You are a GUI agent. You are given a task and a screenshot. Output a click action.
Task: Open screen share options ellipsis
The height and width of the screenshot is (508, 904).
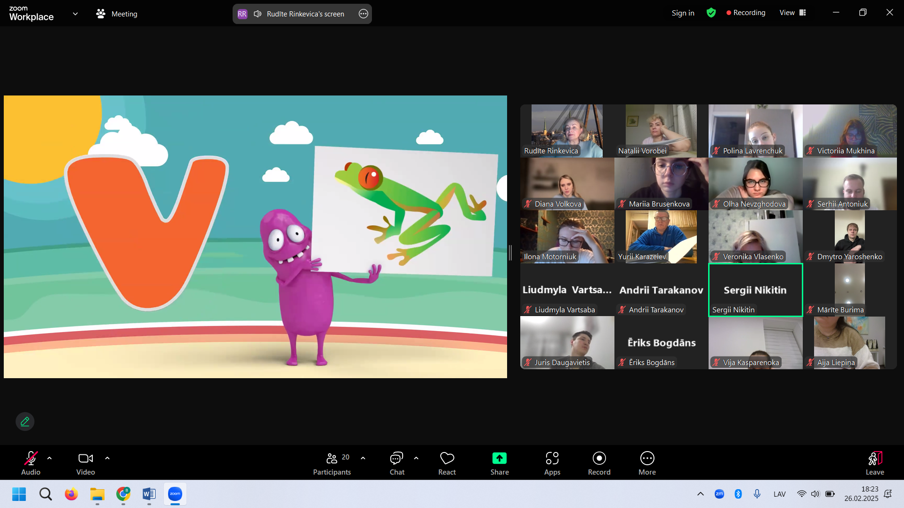point(363,14)
